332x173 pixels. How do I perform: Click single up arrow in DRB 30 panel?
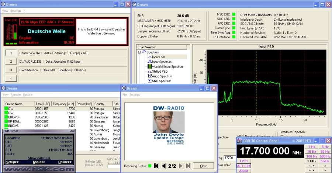click(325, 166)
